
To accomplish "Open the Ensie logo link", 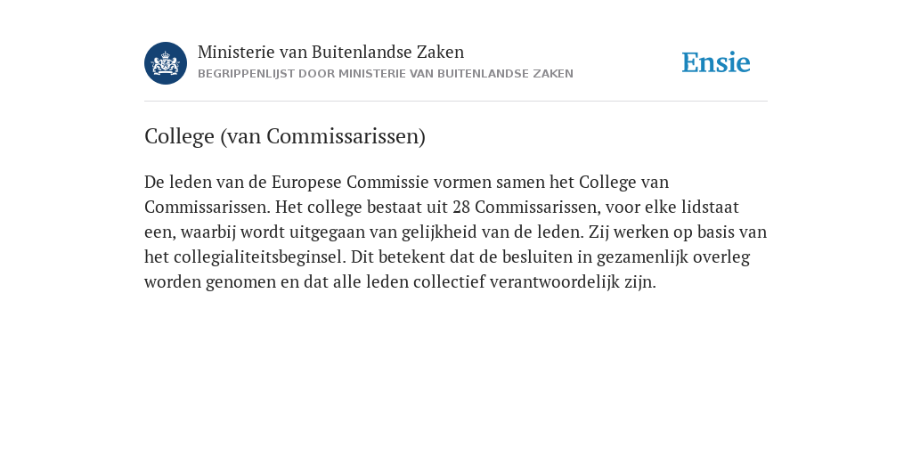I will point(716,63).
